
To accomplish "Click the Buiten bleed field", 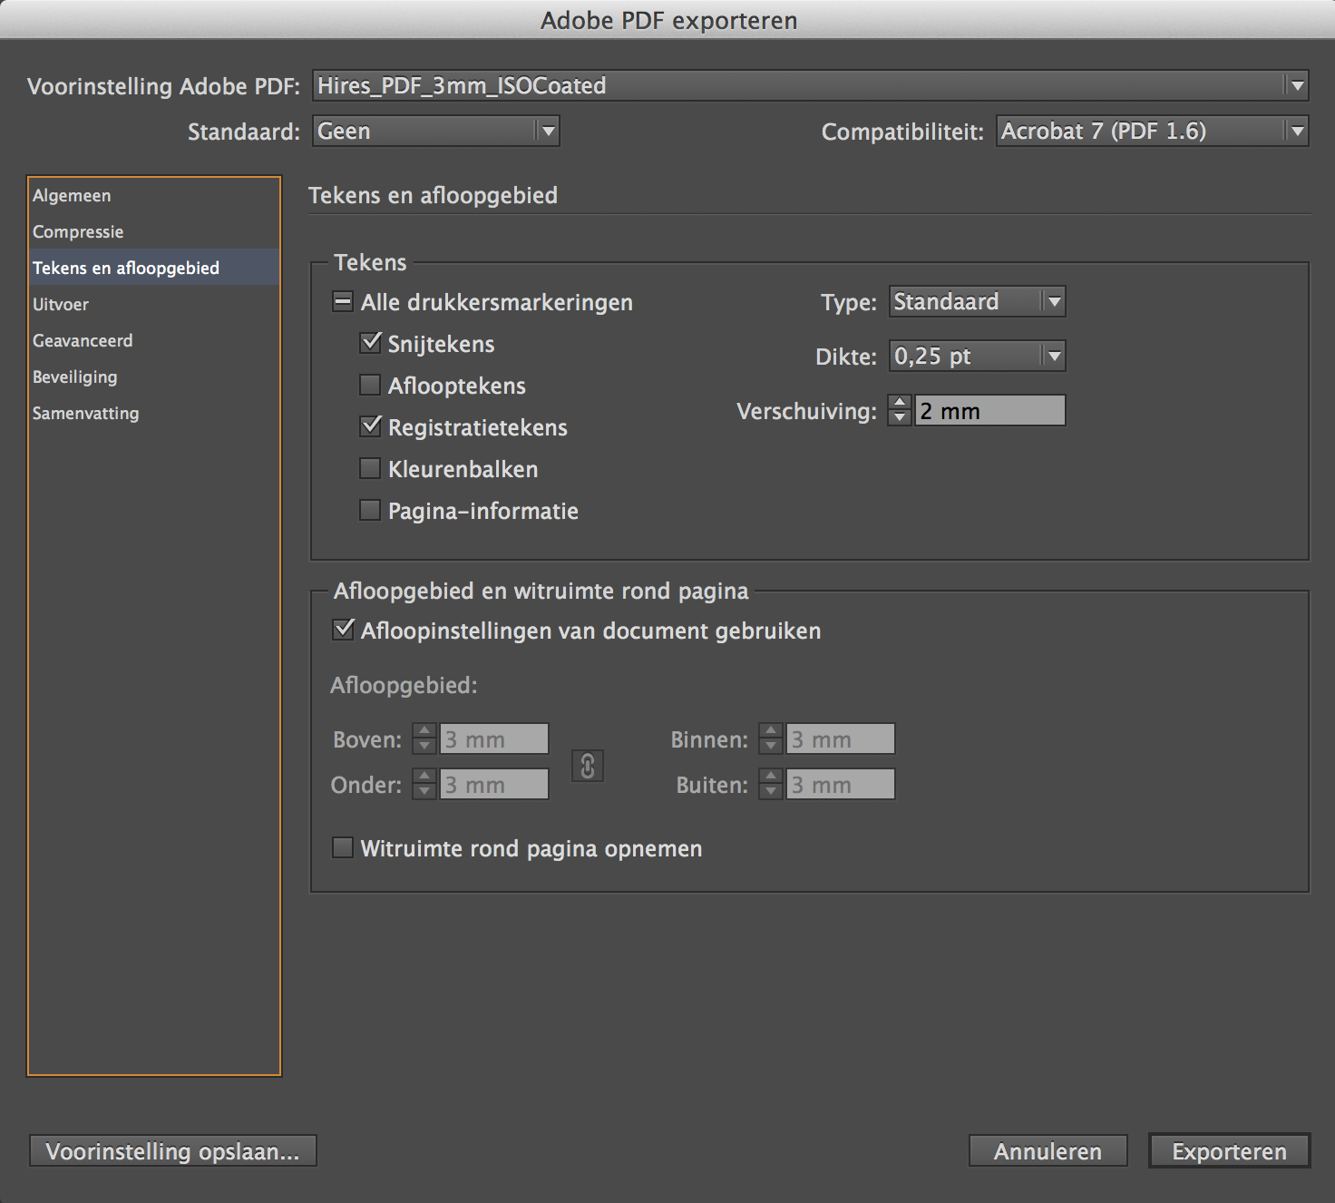I will coord(841,784).
